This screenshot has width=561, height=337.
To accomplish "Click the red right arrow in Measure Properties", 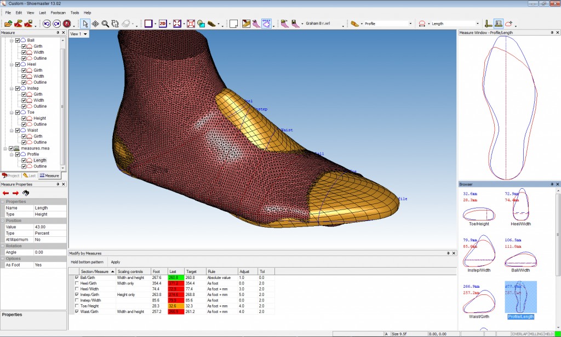I will tap(15, 193).
